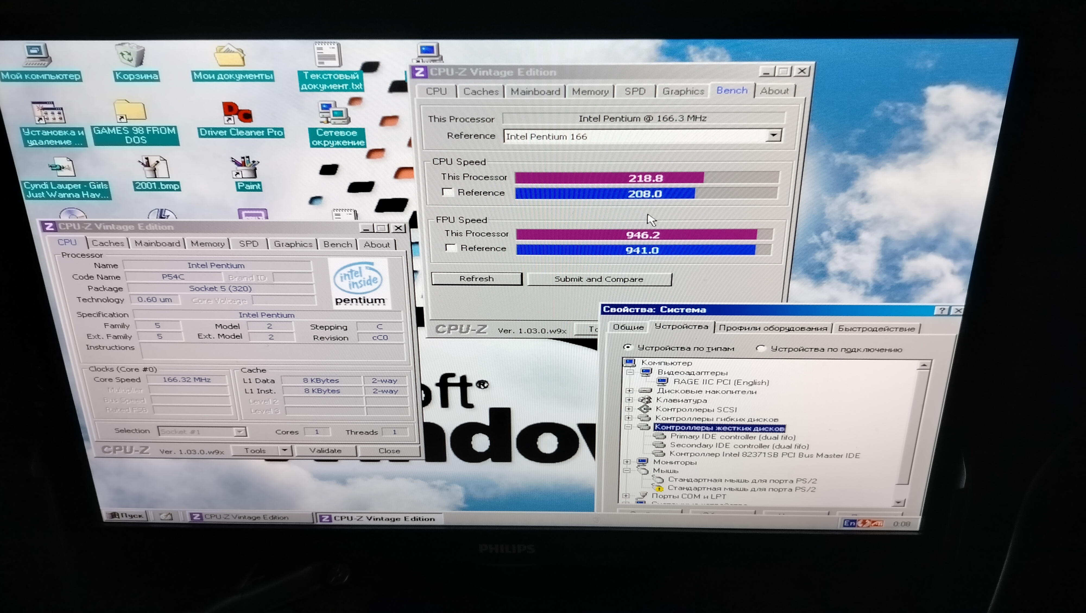This screenshot has height=613, width=1086.
Task: Open the Tools dropdown arrow
Action: pyautogui.click(x=285, y=451)
